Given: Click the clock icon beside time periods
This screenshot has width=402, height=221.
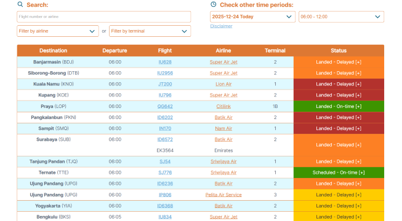Looking at the screenshot, I should click(x=213, y=4).
